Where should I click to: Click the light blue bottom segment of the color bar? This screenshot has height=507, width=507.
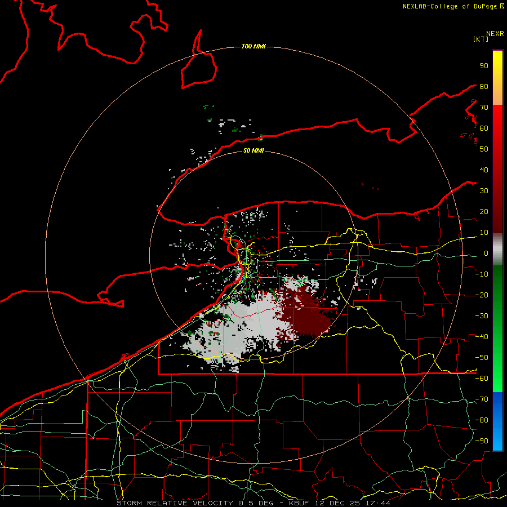coord(497,440)
